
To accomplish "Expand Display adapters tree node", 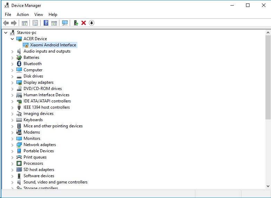I will (x=12, y=82).
